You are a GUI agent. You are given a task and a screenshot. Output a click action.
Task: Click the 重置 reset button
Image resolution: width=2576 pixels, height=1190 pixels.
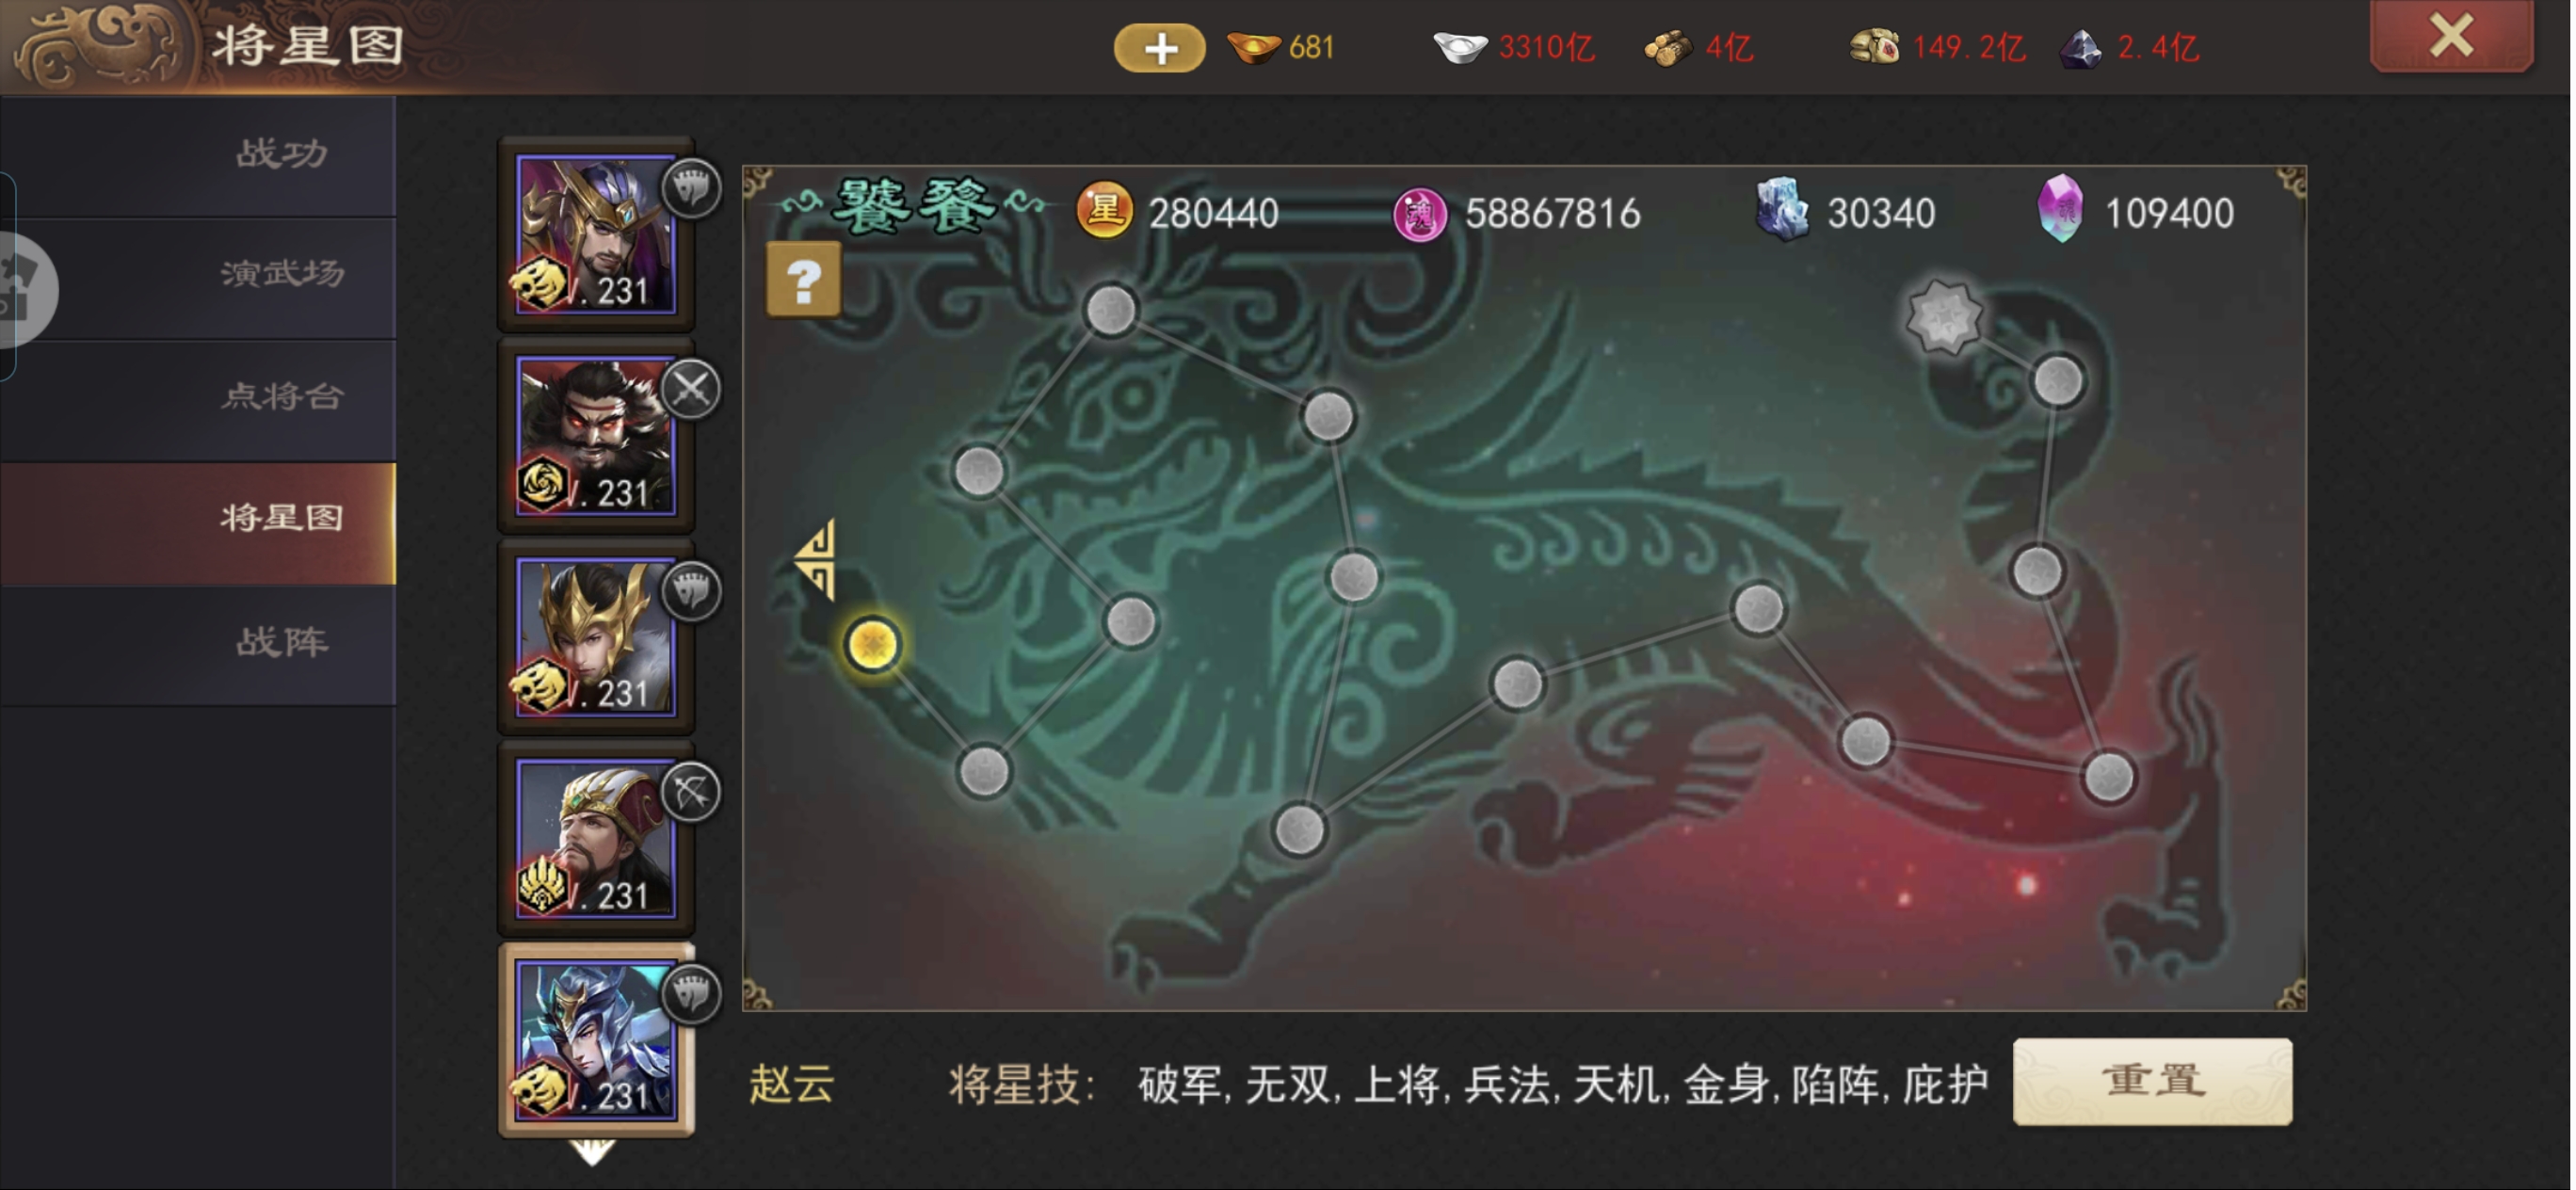tap(2152, 1081)
